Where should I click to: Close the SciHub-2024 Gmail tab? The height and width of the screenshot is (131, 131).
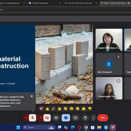96,3
